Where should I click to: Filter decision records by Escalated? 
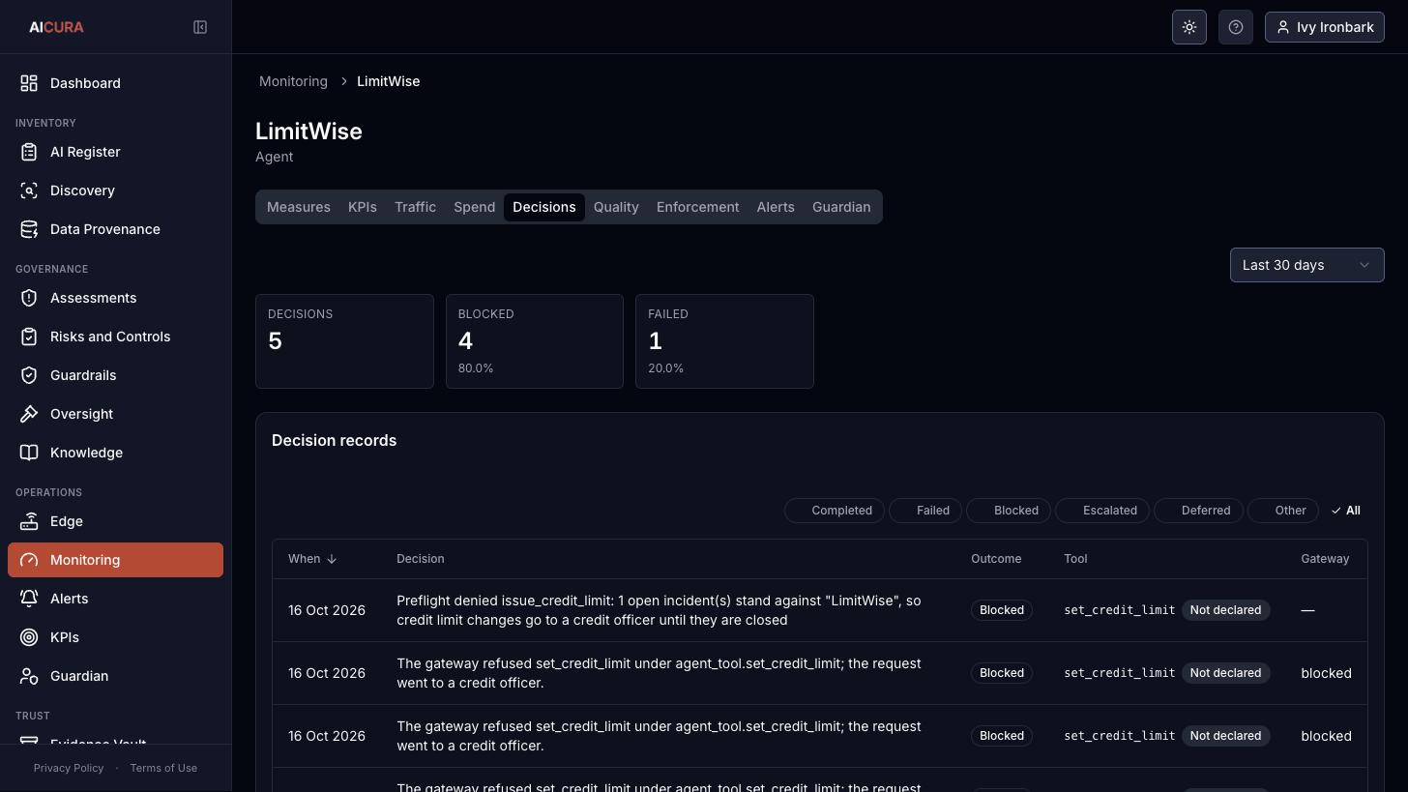coord(1102,511)
